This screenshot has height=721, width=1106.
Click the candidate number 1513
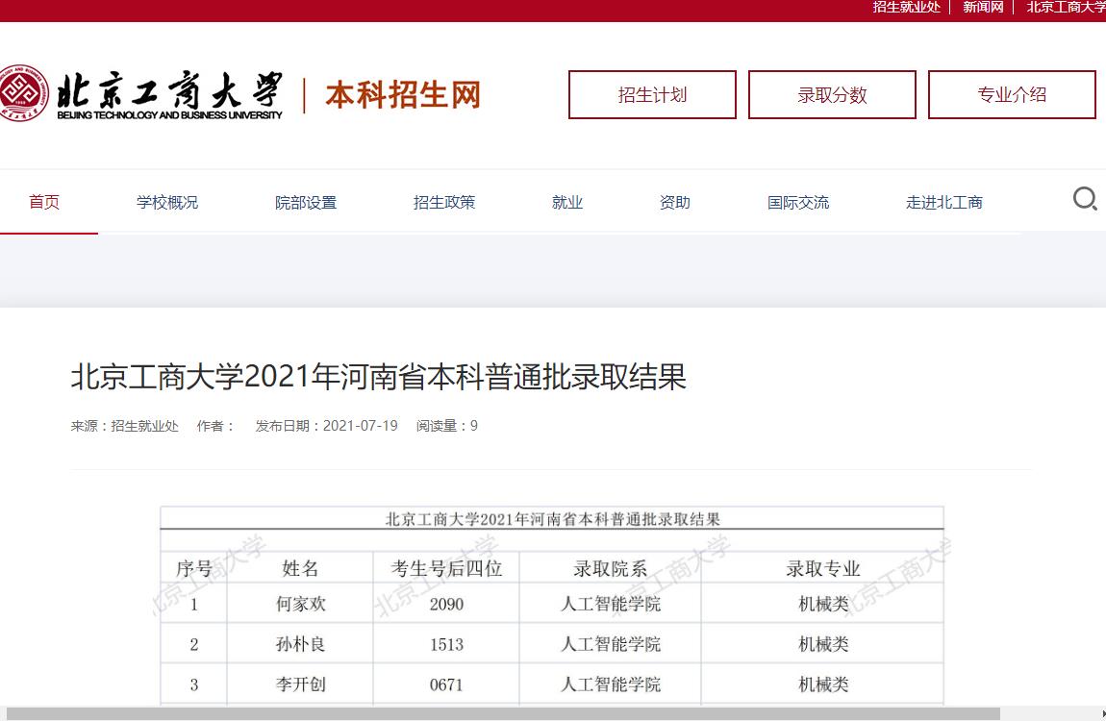tap(446, 644)
